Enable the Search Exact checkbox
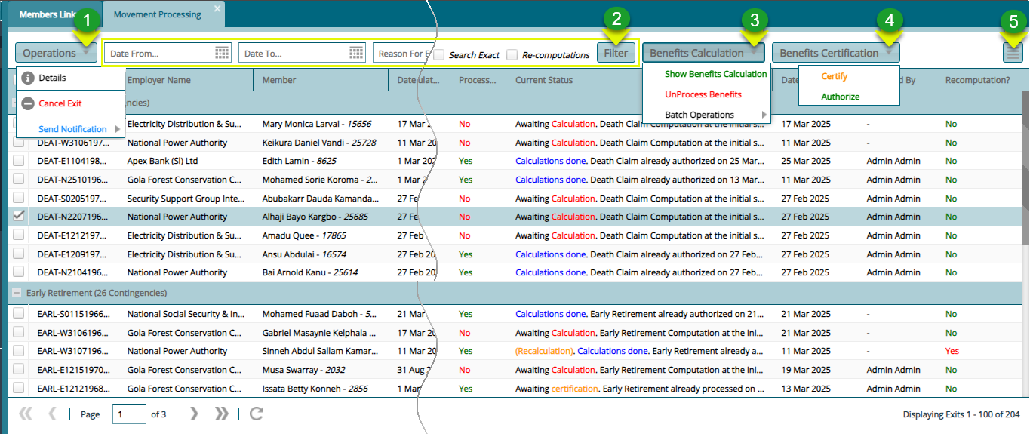 pos(439,54)
